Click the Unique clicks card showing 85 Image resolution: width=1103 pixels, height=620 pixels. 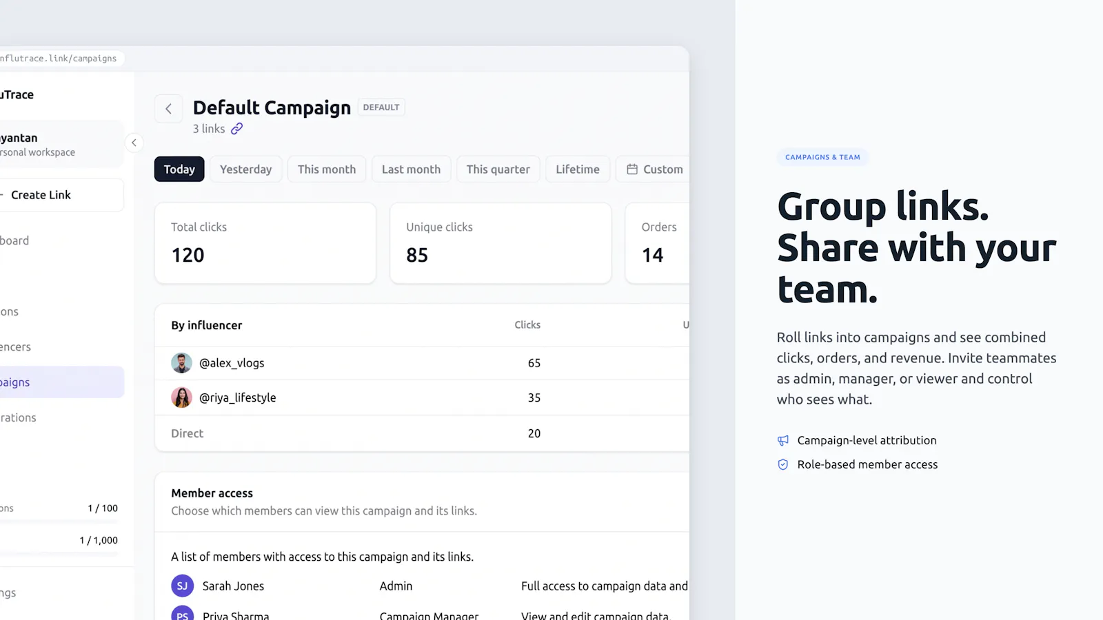pos(500,242)
